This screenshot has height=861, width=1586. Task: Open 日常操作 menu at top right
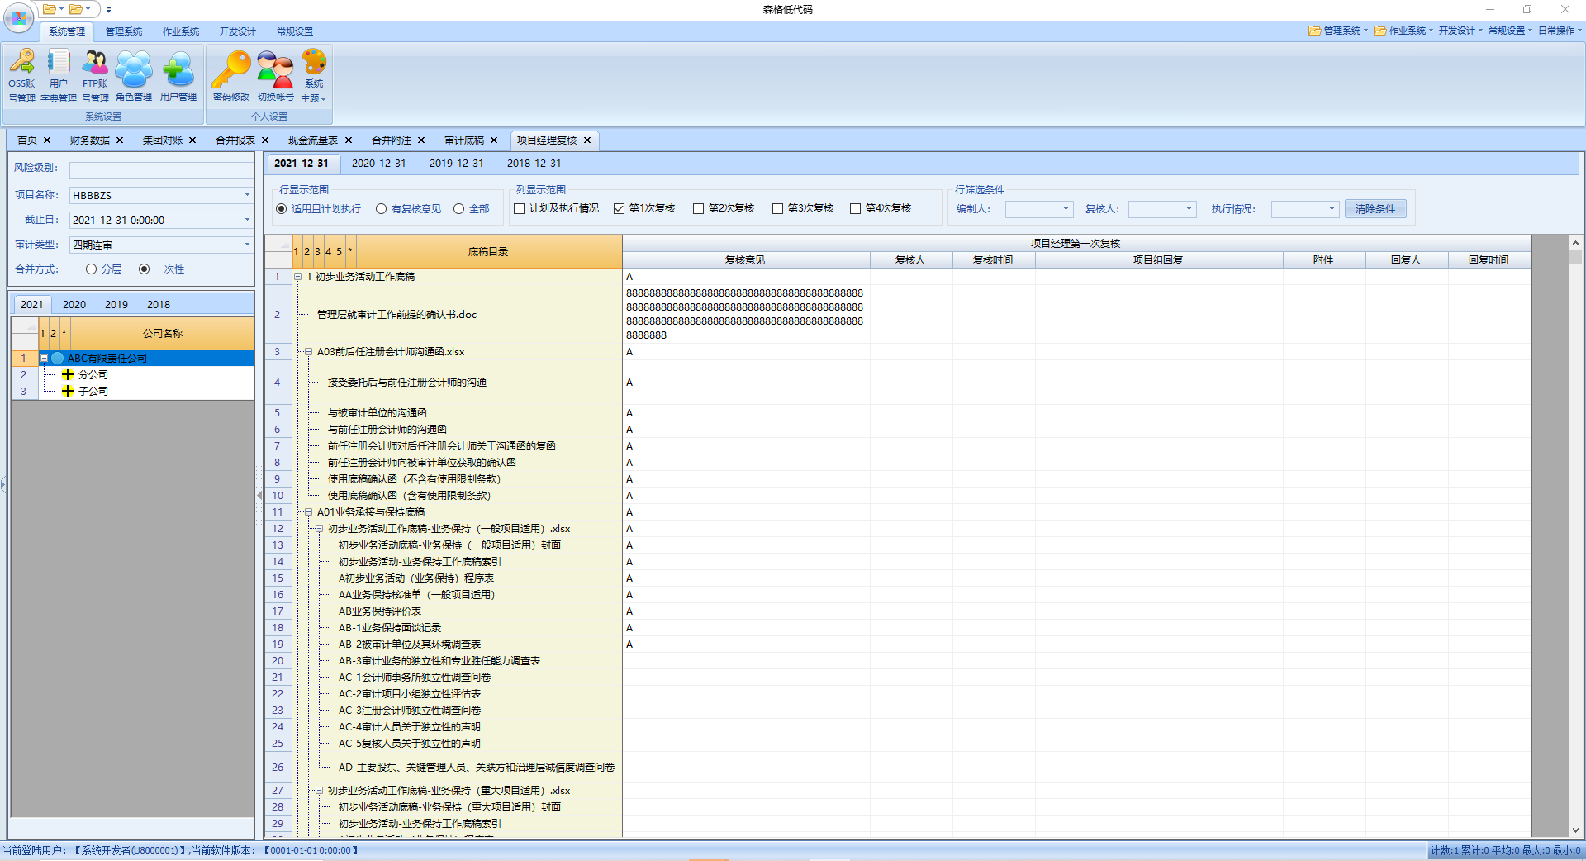pyautogui.click(x=1560, y=31)
